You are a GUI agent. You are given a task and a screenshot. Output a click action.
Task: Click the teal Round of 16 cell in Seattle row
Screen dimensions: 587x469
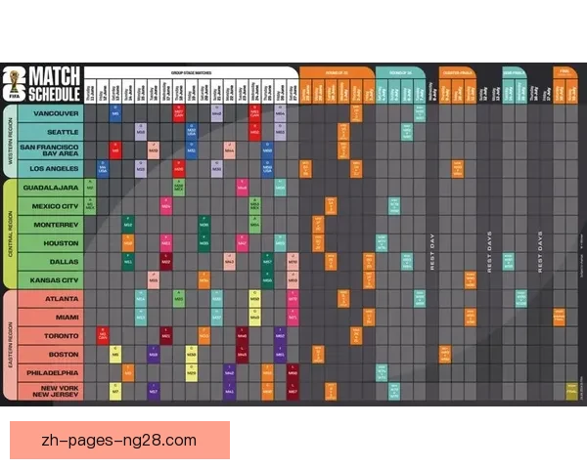(x=407, y=132)
